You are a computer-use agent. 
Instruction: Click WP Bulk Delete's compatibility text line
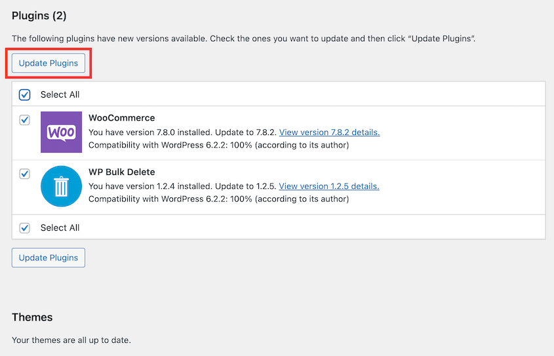(218, 199)
